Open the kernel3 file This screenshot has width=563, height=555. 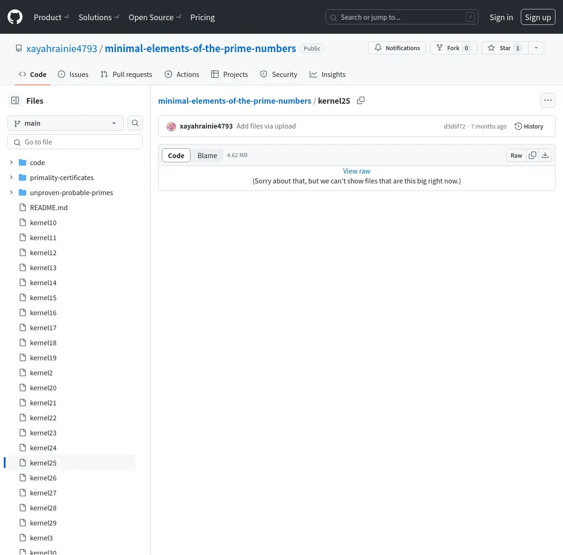(41, 538)
